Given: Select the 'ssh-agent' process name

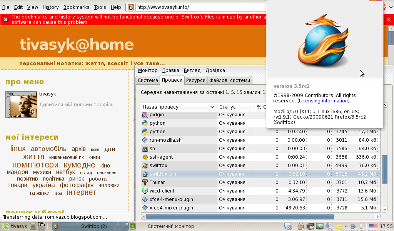Looking at the screenshot, I should (x=161, y=157).
